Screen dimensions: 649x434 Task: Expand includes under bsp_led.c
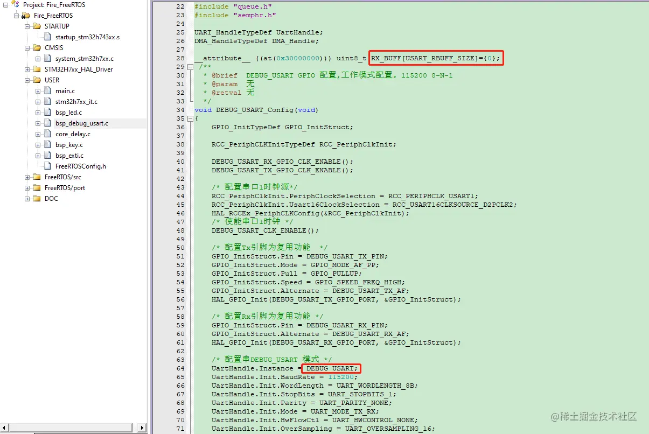[x=38, y=113]
